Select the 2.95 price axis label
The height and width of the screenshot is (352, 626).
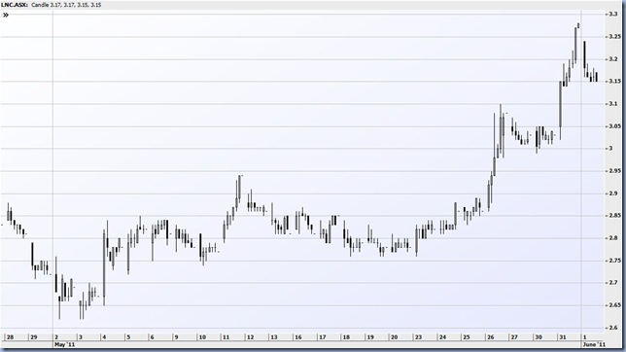coord(614,171)
